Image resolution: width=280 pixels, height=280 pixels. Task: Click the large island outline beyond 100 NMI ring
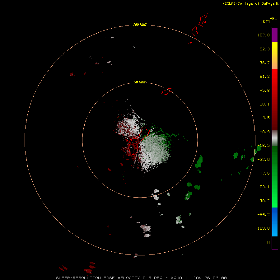[203, 20]
